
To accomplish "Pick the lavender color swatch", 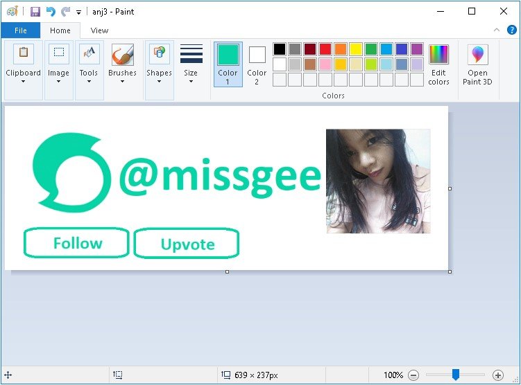I will tap(417, 64).
